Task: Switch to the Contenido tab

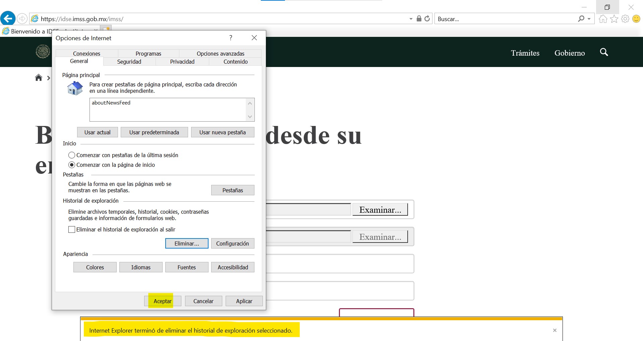Action: coord(235,62)
